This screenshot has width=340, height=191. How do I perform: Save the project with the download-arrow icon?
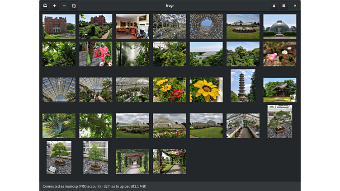pos(274,5)
